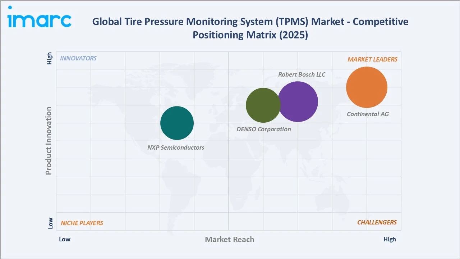Screen dimensions: 460x259
Task: Click the INNOVATORS quadrant label
Action: [78, 58]
